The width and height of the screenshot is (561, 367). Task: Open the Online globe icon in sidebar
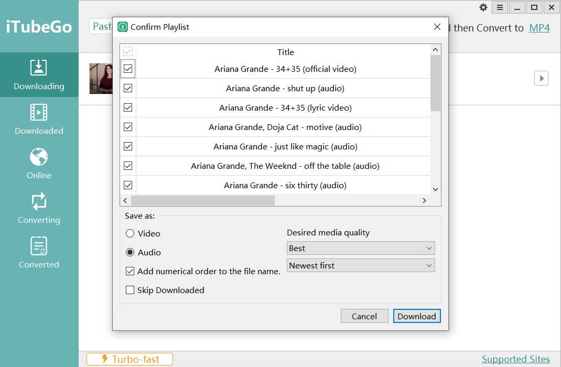39,157
